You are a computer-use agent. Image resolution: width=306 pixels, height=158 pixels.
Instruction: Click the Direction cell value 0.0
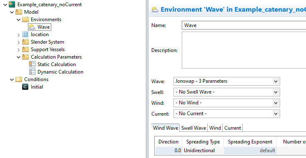pyautogui.click(x=168, y=151)
